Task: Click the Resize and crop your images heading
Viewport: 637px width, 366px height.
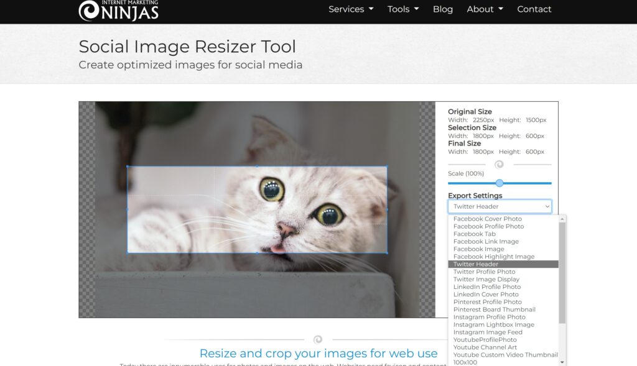Action: pyautogui.click(x=318, y=354)
